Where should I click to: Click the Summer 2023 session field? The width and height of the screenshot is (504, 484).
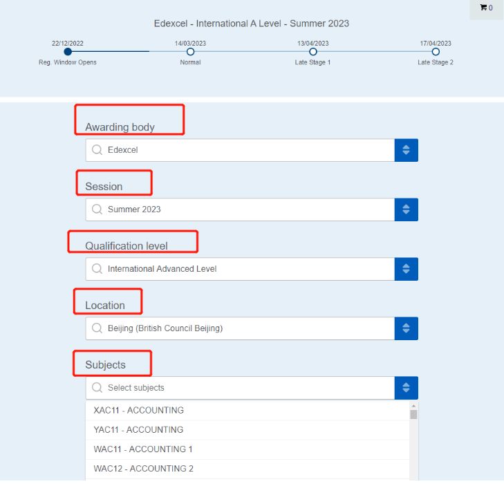tap(240, 210)
